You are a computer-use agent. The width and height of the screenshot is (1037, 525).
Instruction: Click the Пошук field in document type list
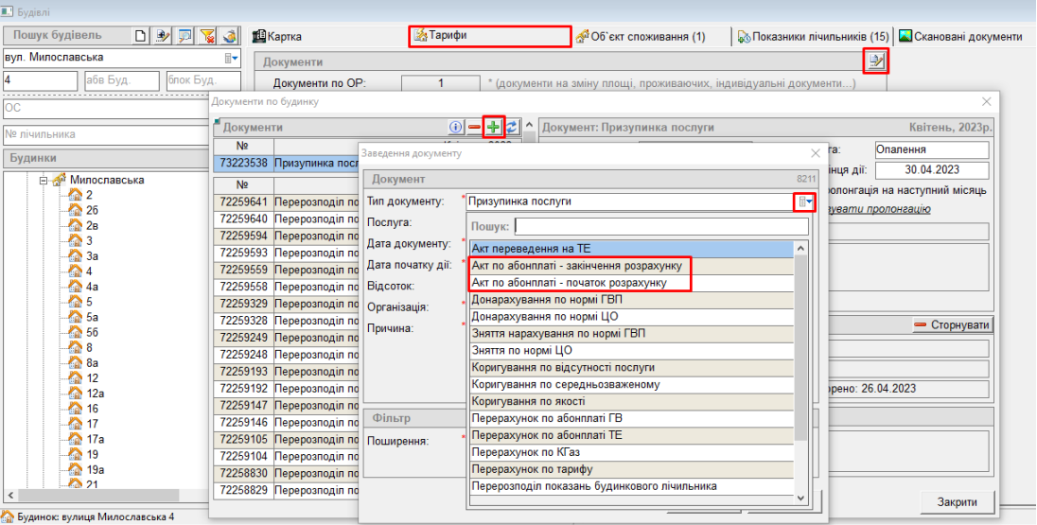coord(661,227)
